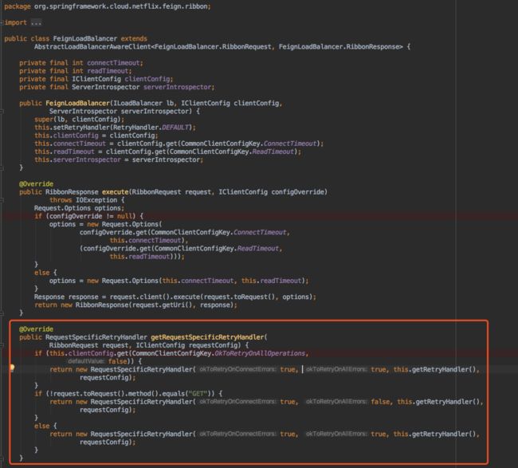Click the last 'else' keyword in the file
Viewport: 518px width, 468px height.
[x=42, y=426]
